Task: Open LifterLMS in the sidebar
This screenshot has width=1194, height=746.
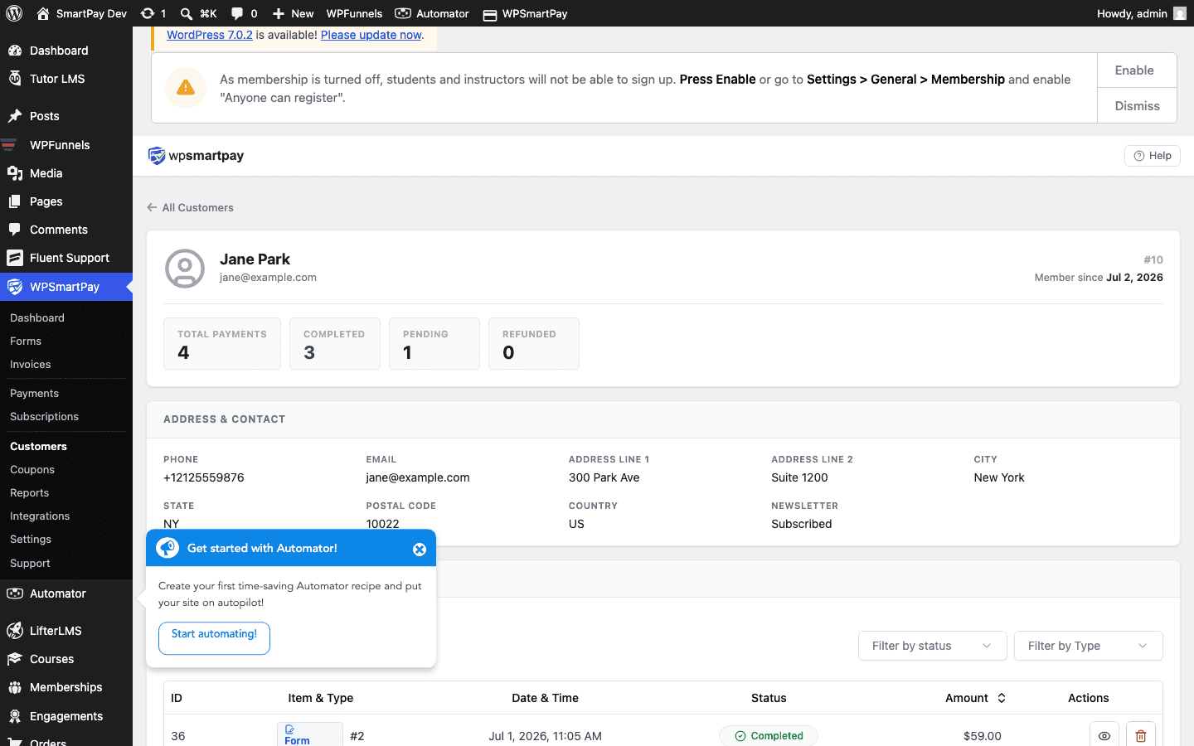Action: (66, 631)
